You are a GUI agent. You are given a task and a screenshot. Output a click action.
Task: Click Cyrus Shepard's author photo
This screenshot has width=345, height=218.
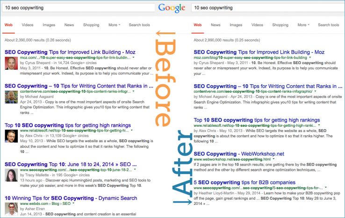11,63
